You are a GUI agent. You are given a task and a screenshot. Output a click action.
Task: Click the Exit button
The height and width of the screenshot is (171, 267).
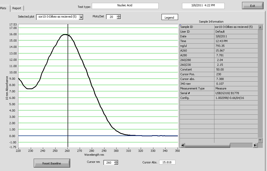[x=253, y=6]
